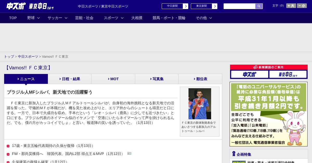This screenshot has width=312, height=163.
Task: Click the photo of Arthur Silva
Action: (x=200, y=104)
